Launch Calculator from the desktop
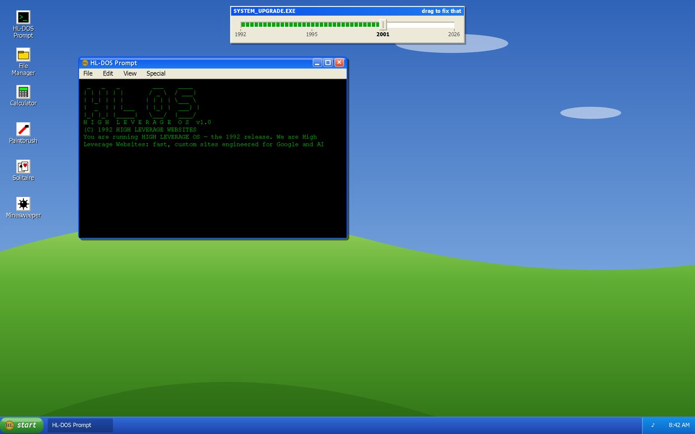The height and width of the screenshot is (434, 695). 23,96
